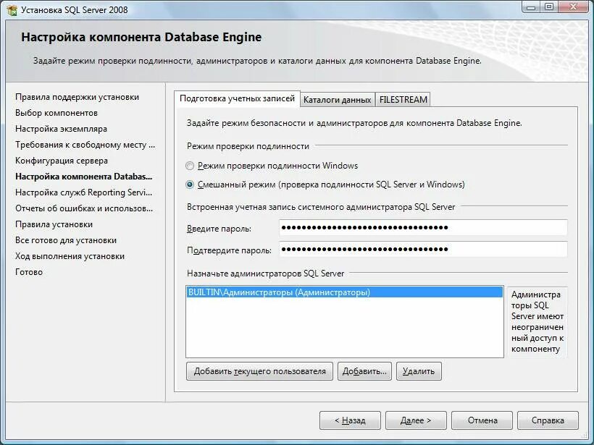Open help with the Справка button
This screenshot has height=445, width=594.
[548, 420]
